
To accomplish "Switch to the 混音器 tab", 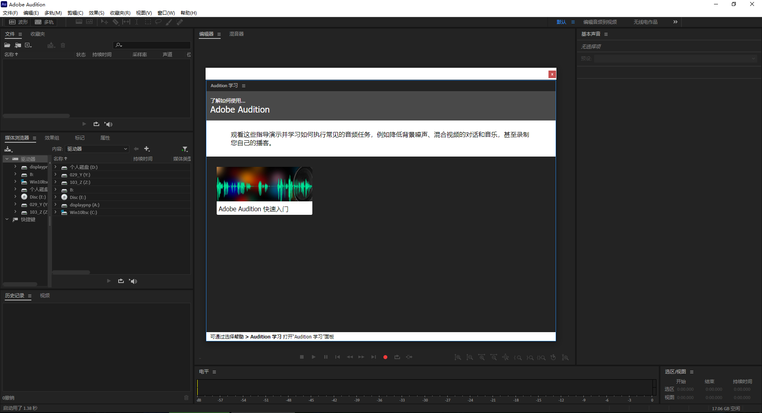I will click(236, 34).
